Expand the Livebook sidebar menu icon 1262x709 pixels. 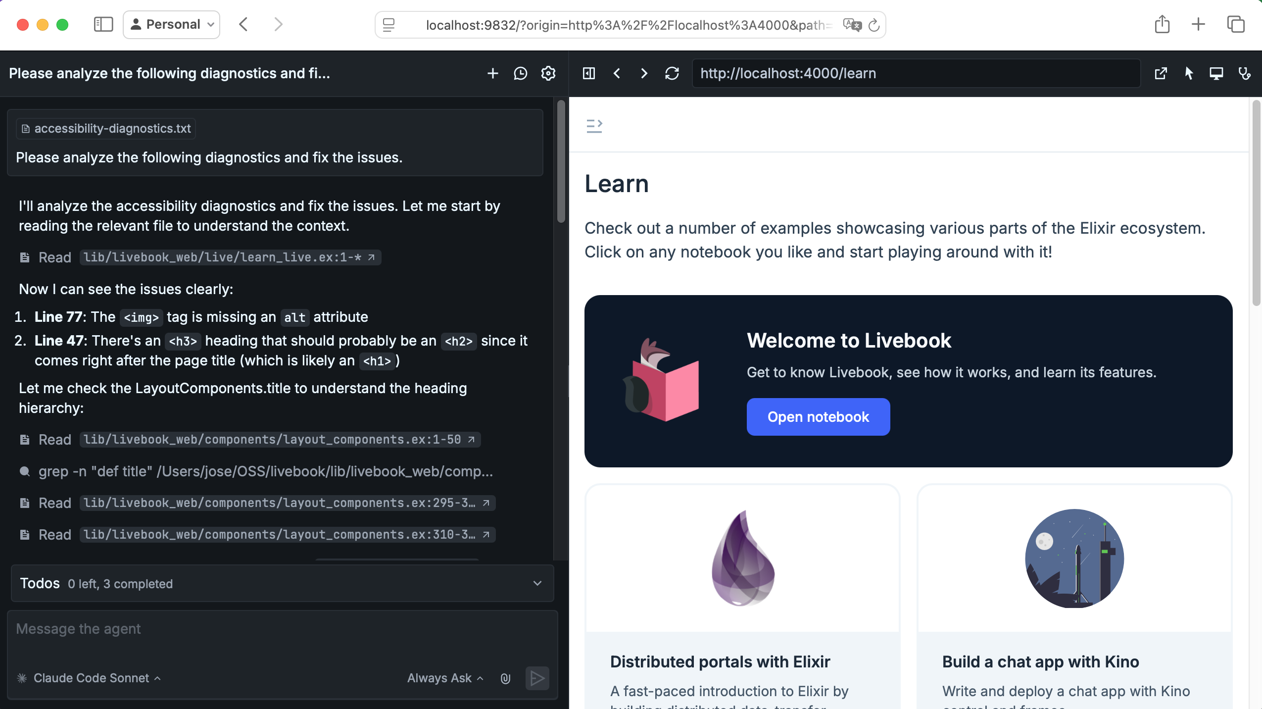click(594, 126)
